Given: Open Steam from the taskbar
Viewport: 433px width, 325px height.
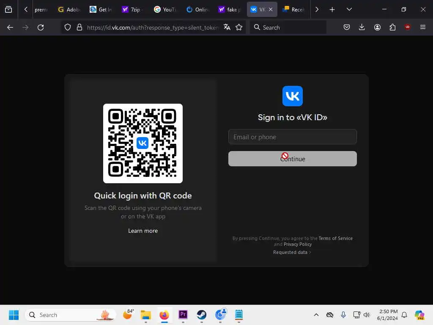Looking at the screenshot, I should click(202, 315).
